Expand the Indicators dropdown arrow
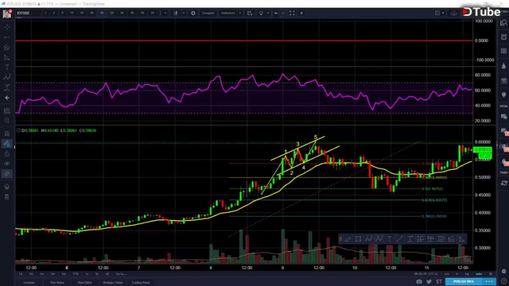The height and width of the screenshot is (286, 509). pyautogui.click(x=240, y=13)
